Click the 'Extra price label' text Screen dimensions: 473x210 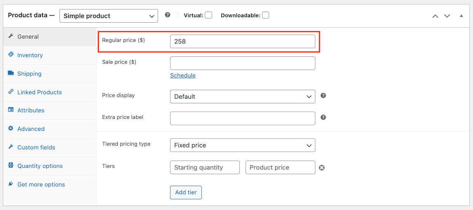pos(123,117)
